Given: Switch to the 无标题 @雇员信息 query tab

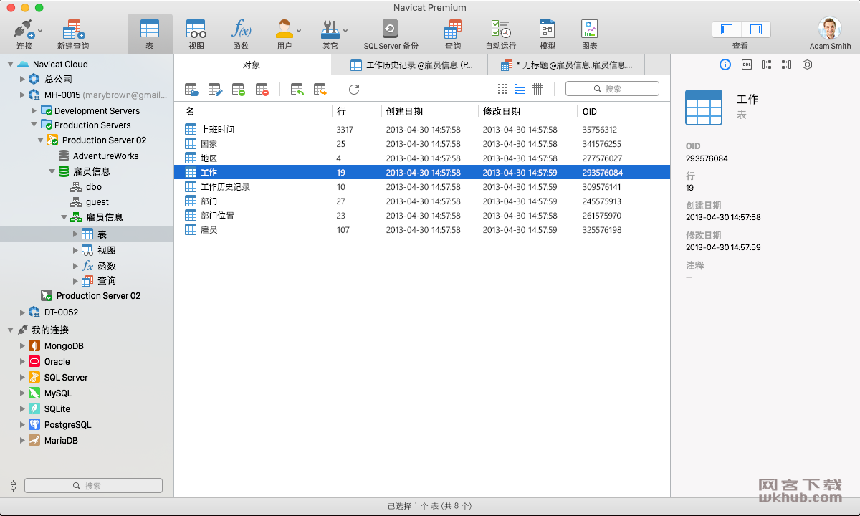Looking at the screenshot, I should pos(566,65).
